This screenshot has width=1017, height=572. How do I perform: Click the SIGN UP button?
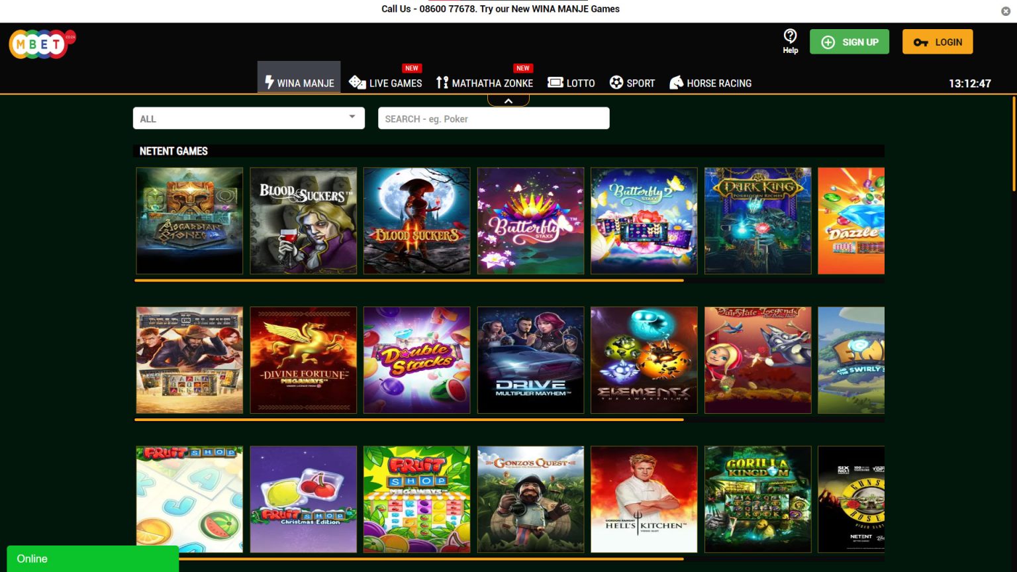coord(849,42)
